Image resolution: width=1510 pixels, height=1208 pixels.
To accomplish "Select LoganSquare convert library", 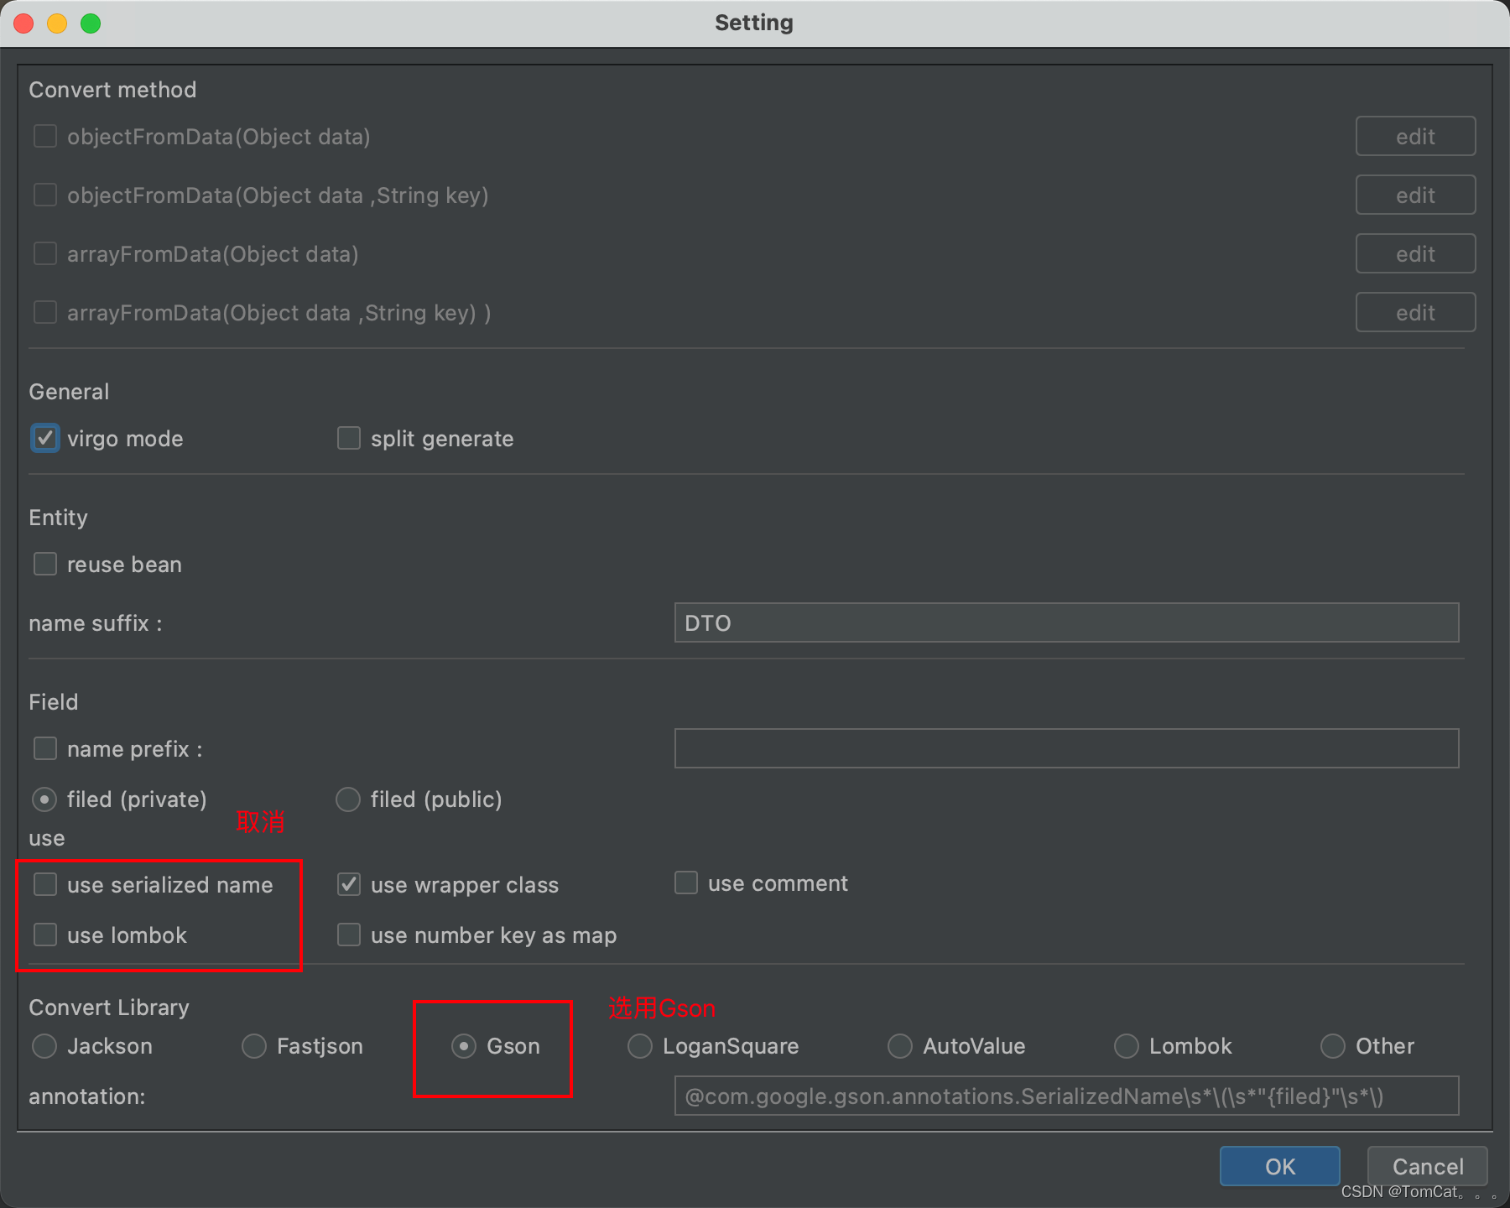I will pyautogui.click(x=639, y=1046).
